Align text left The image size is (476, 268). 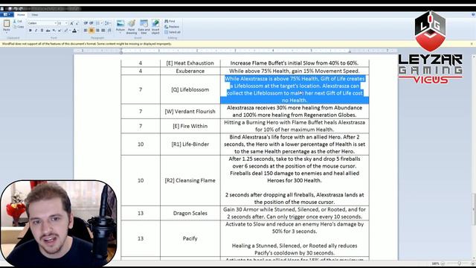(x=86, y=31)
